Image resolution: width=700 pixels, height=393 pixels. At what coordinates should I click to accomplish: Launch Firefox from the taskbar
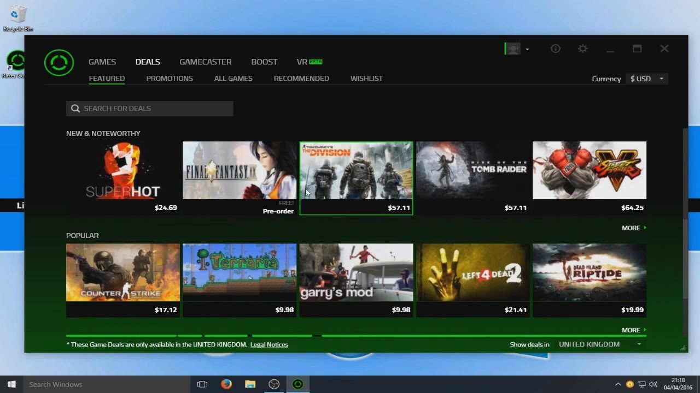226,384
